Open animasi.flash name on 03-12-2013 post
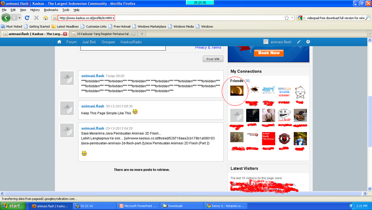This screenshot has width=372, height=210. [93, 128]
